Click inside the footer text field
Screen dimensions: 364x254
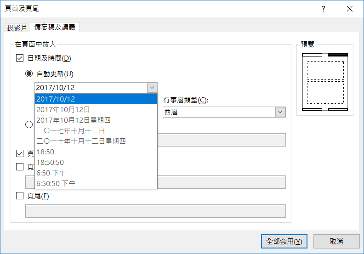(155, 211)
